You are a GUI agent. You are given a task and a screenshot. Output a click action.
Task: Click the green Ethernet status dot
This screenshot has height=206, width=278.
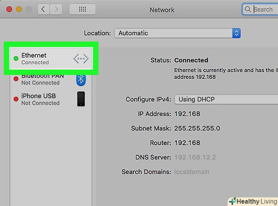coord(16,59)
